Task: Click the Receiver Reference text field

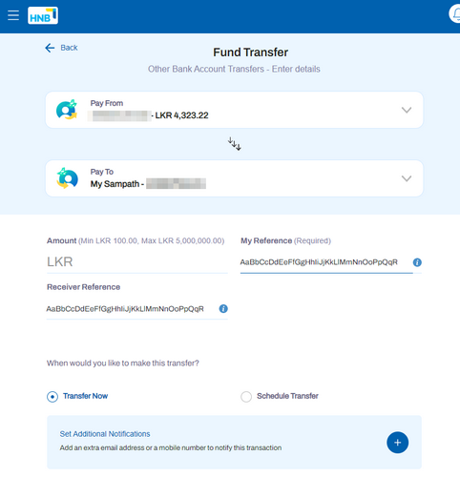Action: [x=132, y=309]
